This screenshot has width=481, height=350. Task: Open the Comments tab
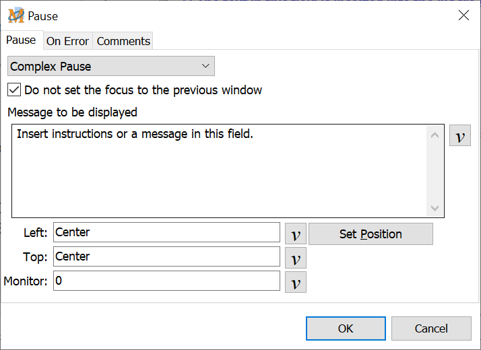pyautogui.click(x=123, y=41)
